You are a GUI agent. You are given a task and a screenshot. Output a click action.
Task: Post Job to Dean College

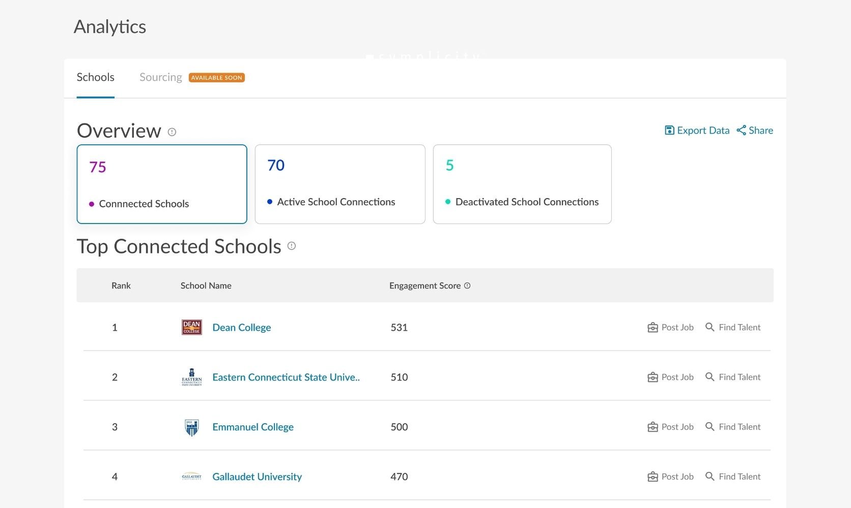671,328
